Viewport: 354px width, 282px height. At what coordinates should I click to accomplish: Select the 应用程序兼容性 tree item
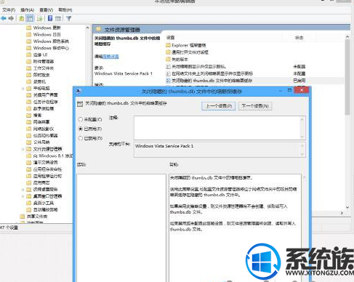point(47,169)
